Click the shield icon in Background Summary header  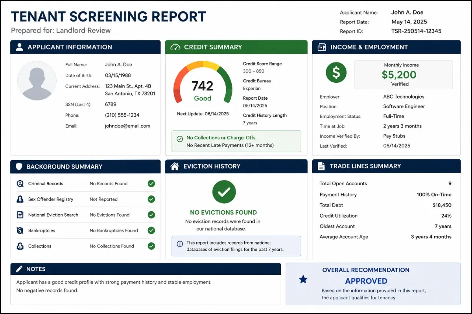click(x=19, y=166)
